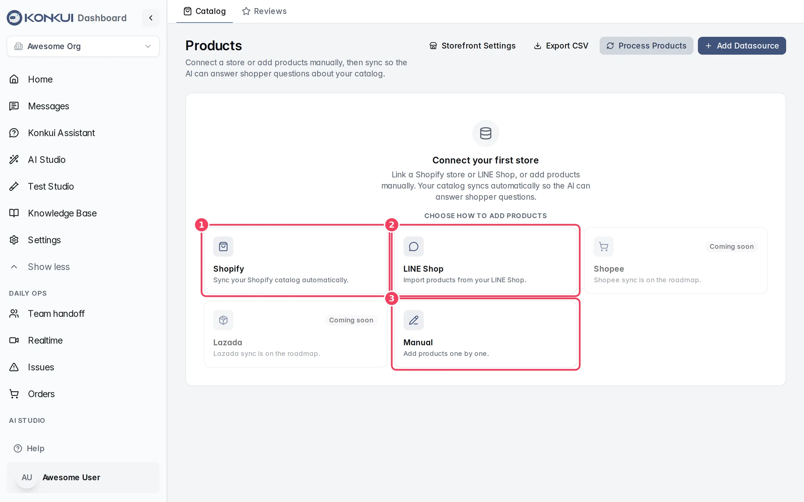Click the Products page heading
This screenshot has height=502, width=804.
coord(214,46)
